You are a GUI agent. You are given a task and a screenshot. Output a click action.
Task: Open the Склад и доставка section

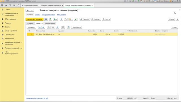click(x=11, y=31)
